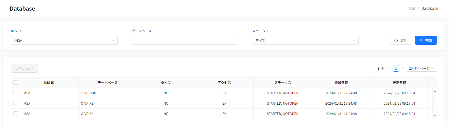Go to next page arrow in pagination
This screenshot has height=127, width=449.
coord(403,68)
